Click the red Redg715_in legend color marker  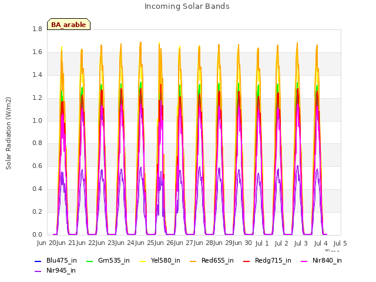[x=247, y=261]
